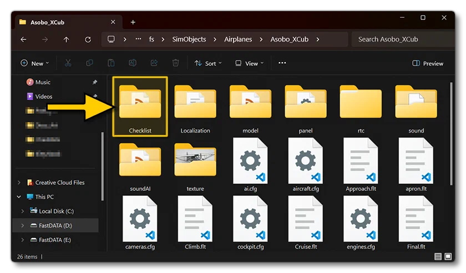Open the panel folder
The width and height of the screenshot is (466, 273).
coord(306,109)
